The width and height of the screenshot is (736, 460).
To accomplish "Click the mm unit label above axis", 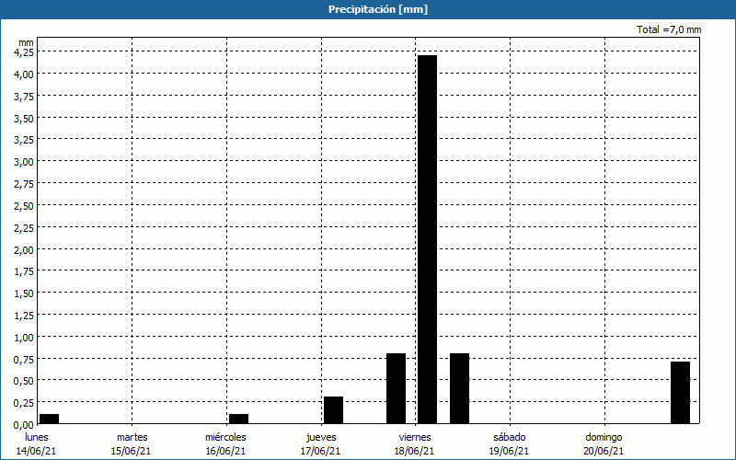I will coord(27,42).
